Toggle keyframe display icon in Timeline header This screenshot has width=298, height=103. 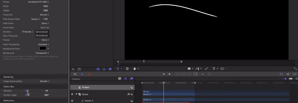[x=285, y=79]
